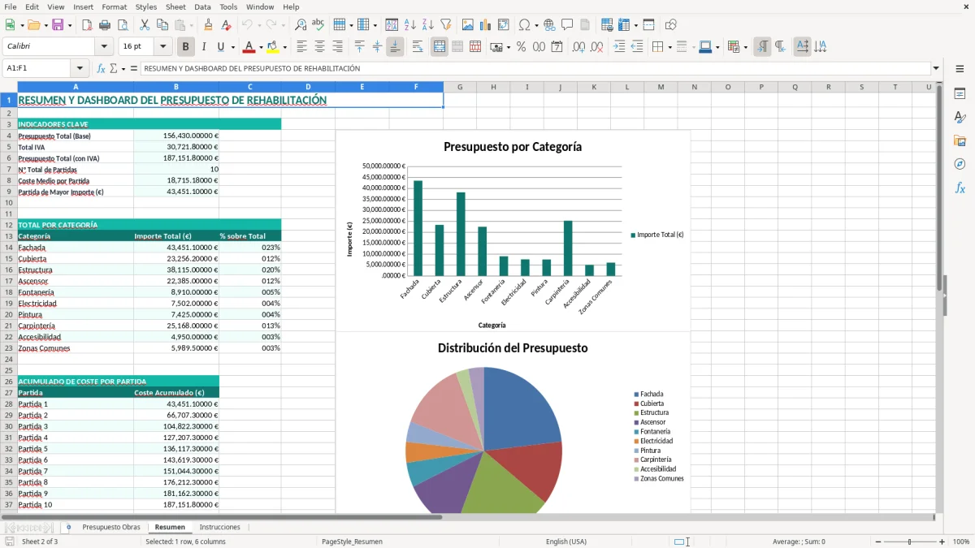Expand the Borders dropdown arrow

671,47
